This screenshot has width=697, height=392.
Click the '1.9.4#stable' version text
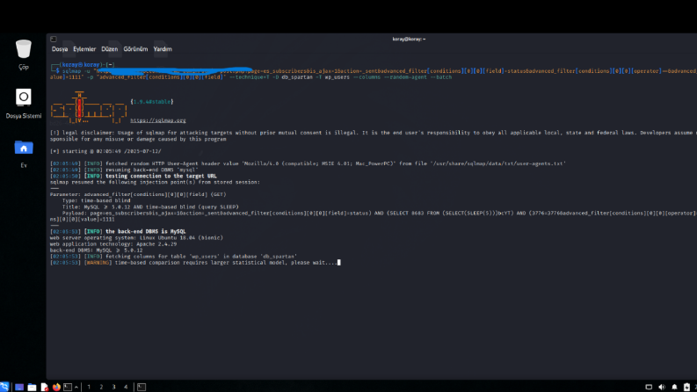click(x=152, y=102)
